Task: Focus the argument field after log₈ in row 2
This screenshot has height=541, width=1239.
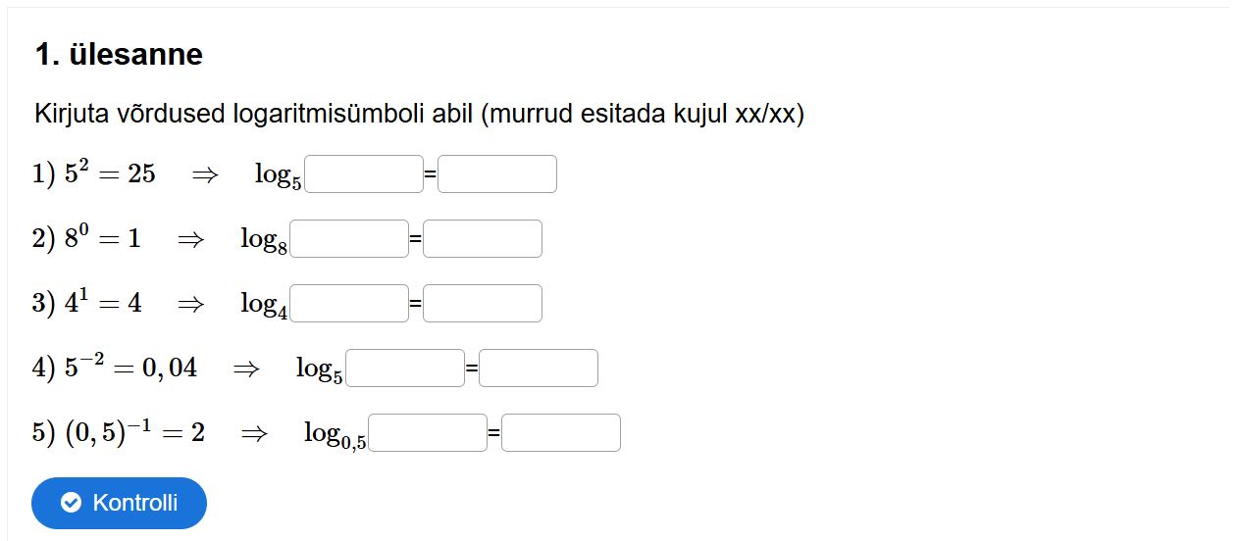Action: [x=349, y=239]
